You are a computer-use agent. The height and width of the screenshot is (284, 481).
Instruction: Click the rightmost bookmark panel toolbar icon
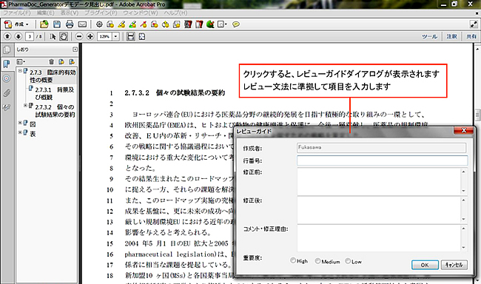coord(72,61)
